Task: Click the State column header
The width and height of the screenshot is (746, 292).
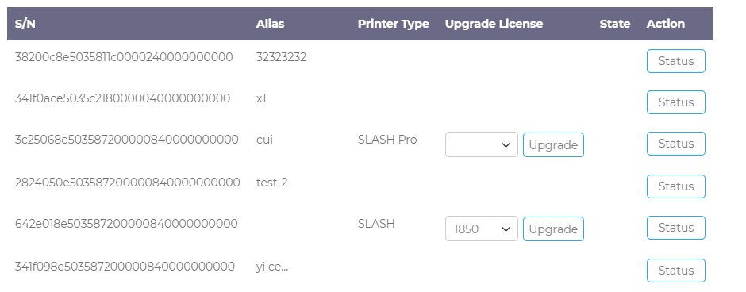Action: tap(615, 24)
